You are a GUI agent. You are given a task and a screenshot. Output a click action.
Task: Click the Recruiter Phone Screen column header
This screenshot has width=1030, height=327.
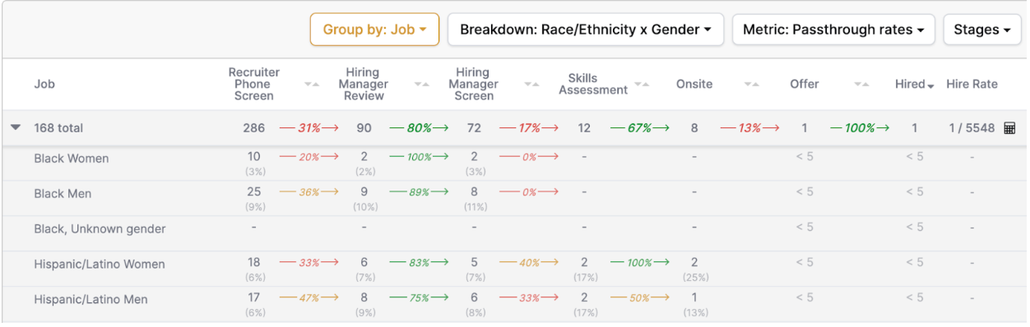tap(254, 84)
